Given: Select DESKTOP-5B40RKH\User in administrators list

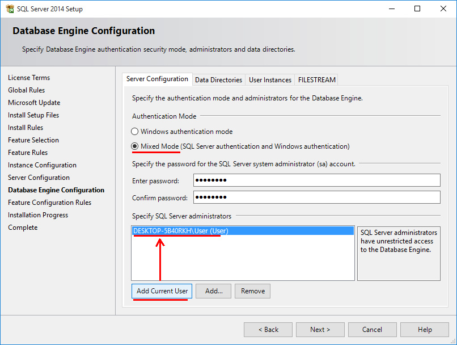Looking at the screenshot, I should pyautogui.click(x=243, y=231).
